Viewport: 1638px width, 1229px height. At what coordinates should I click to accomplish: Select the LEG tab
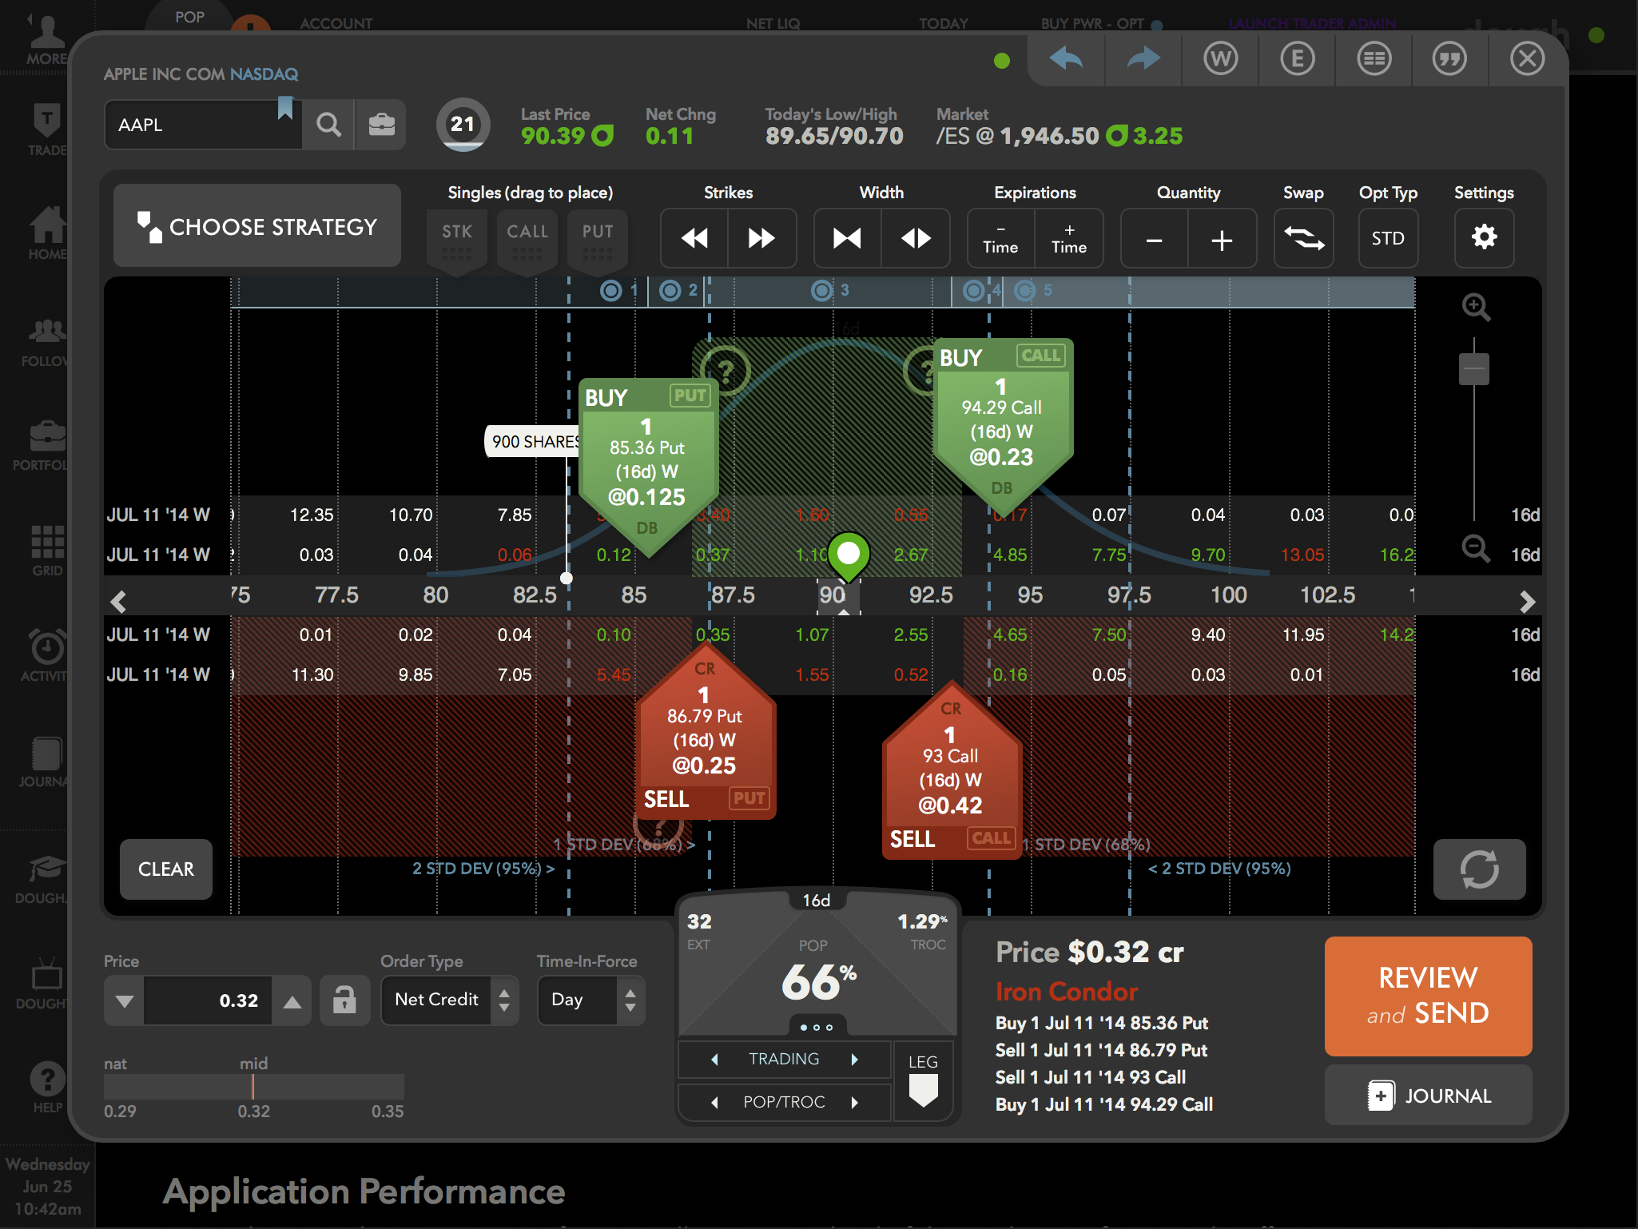923,1080
